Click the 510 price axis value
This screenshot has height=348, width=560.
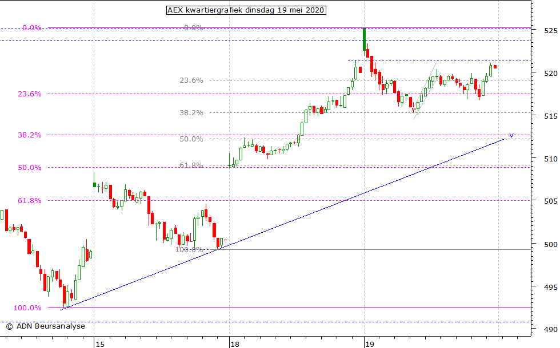[x=550, y=159]
